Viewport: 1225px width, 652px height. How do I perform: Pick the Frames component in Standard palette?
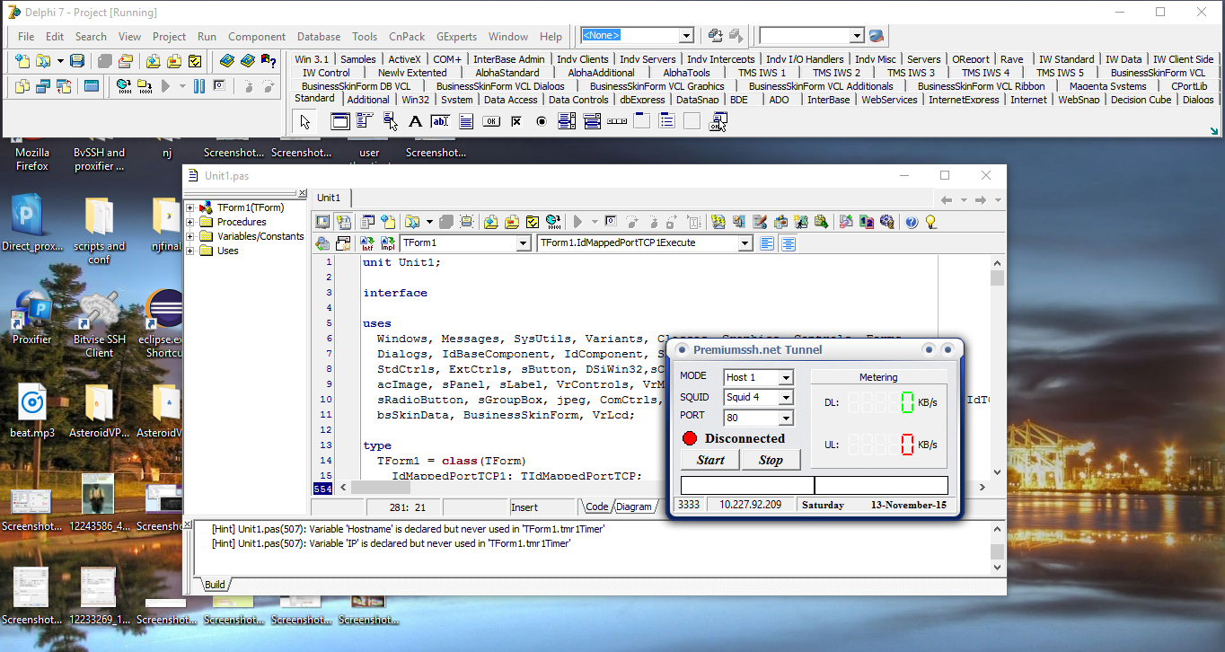(339, 121)
